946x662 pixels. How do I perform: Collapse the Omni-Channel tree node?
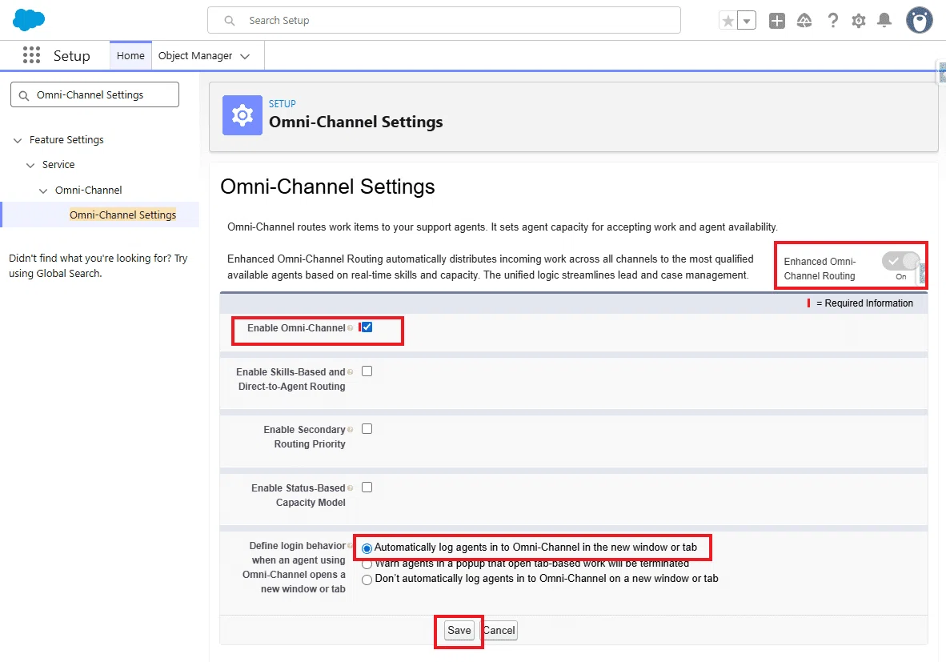point(43,191)
